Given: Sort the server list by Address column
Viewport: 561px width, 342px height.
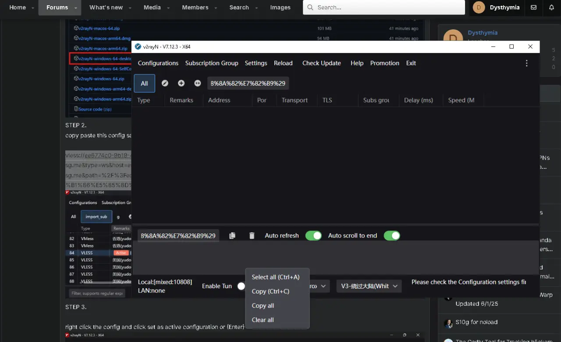Looking at the screenshot, I should pos(219,100).
